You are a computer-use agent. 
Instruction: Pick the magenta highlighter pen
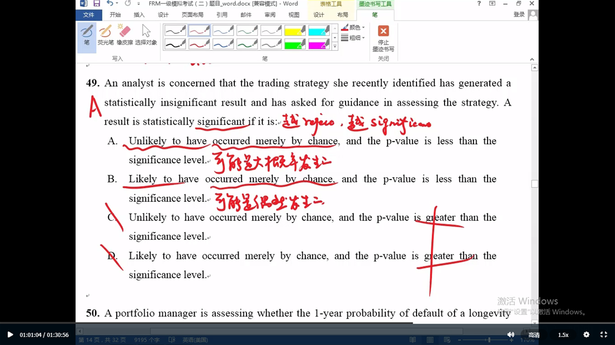[319, 44]
